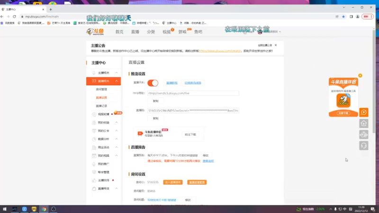Click the 视频轮播 sidebar icon

coord(94,114)
